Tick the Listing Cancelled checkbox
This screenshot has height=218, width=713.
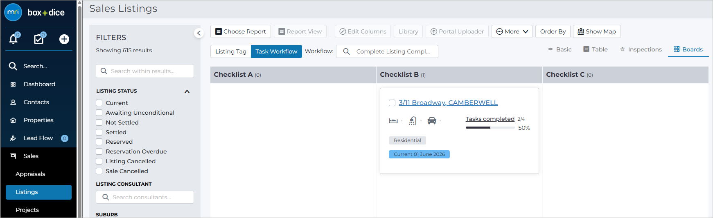pos(99,161)
